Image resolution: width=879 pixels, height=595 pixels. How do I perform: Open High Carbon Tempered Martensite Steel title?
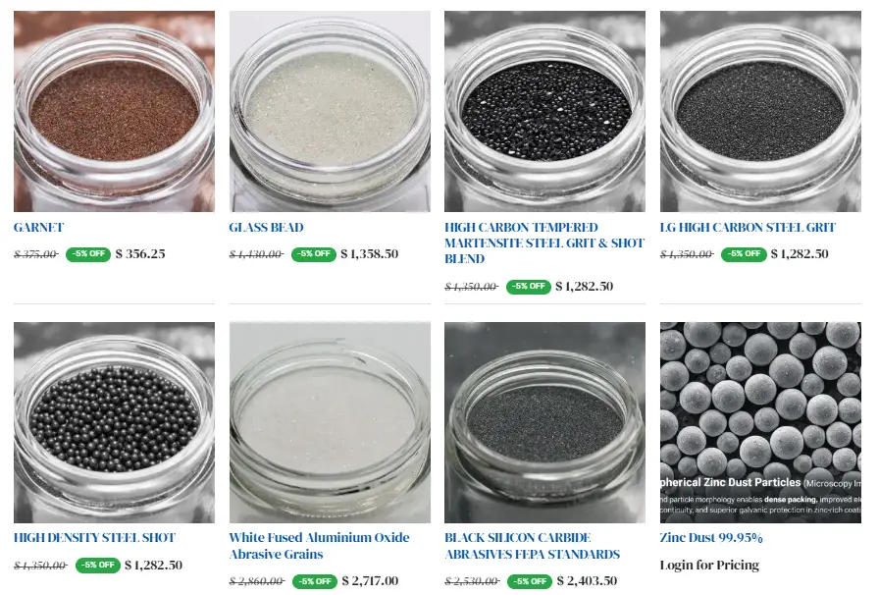point(544,243)
